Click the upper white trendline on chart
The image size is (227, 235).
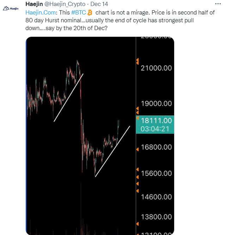(68, 98)
